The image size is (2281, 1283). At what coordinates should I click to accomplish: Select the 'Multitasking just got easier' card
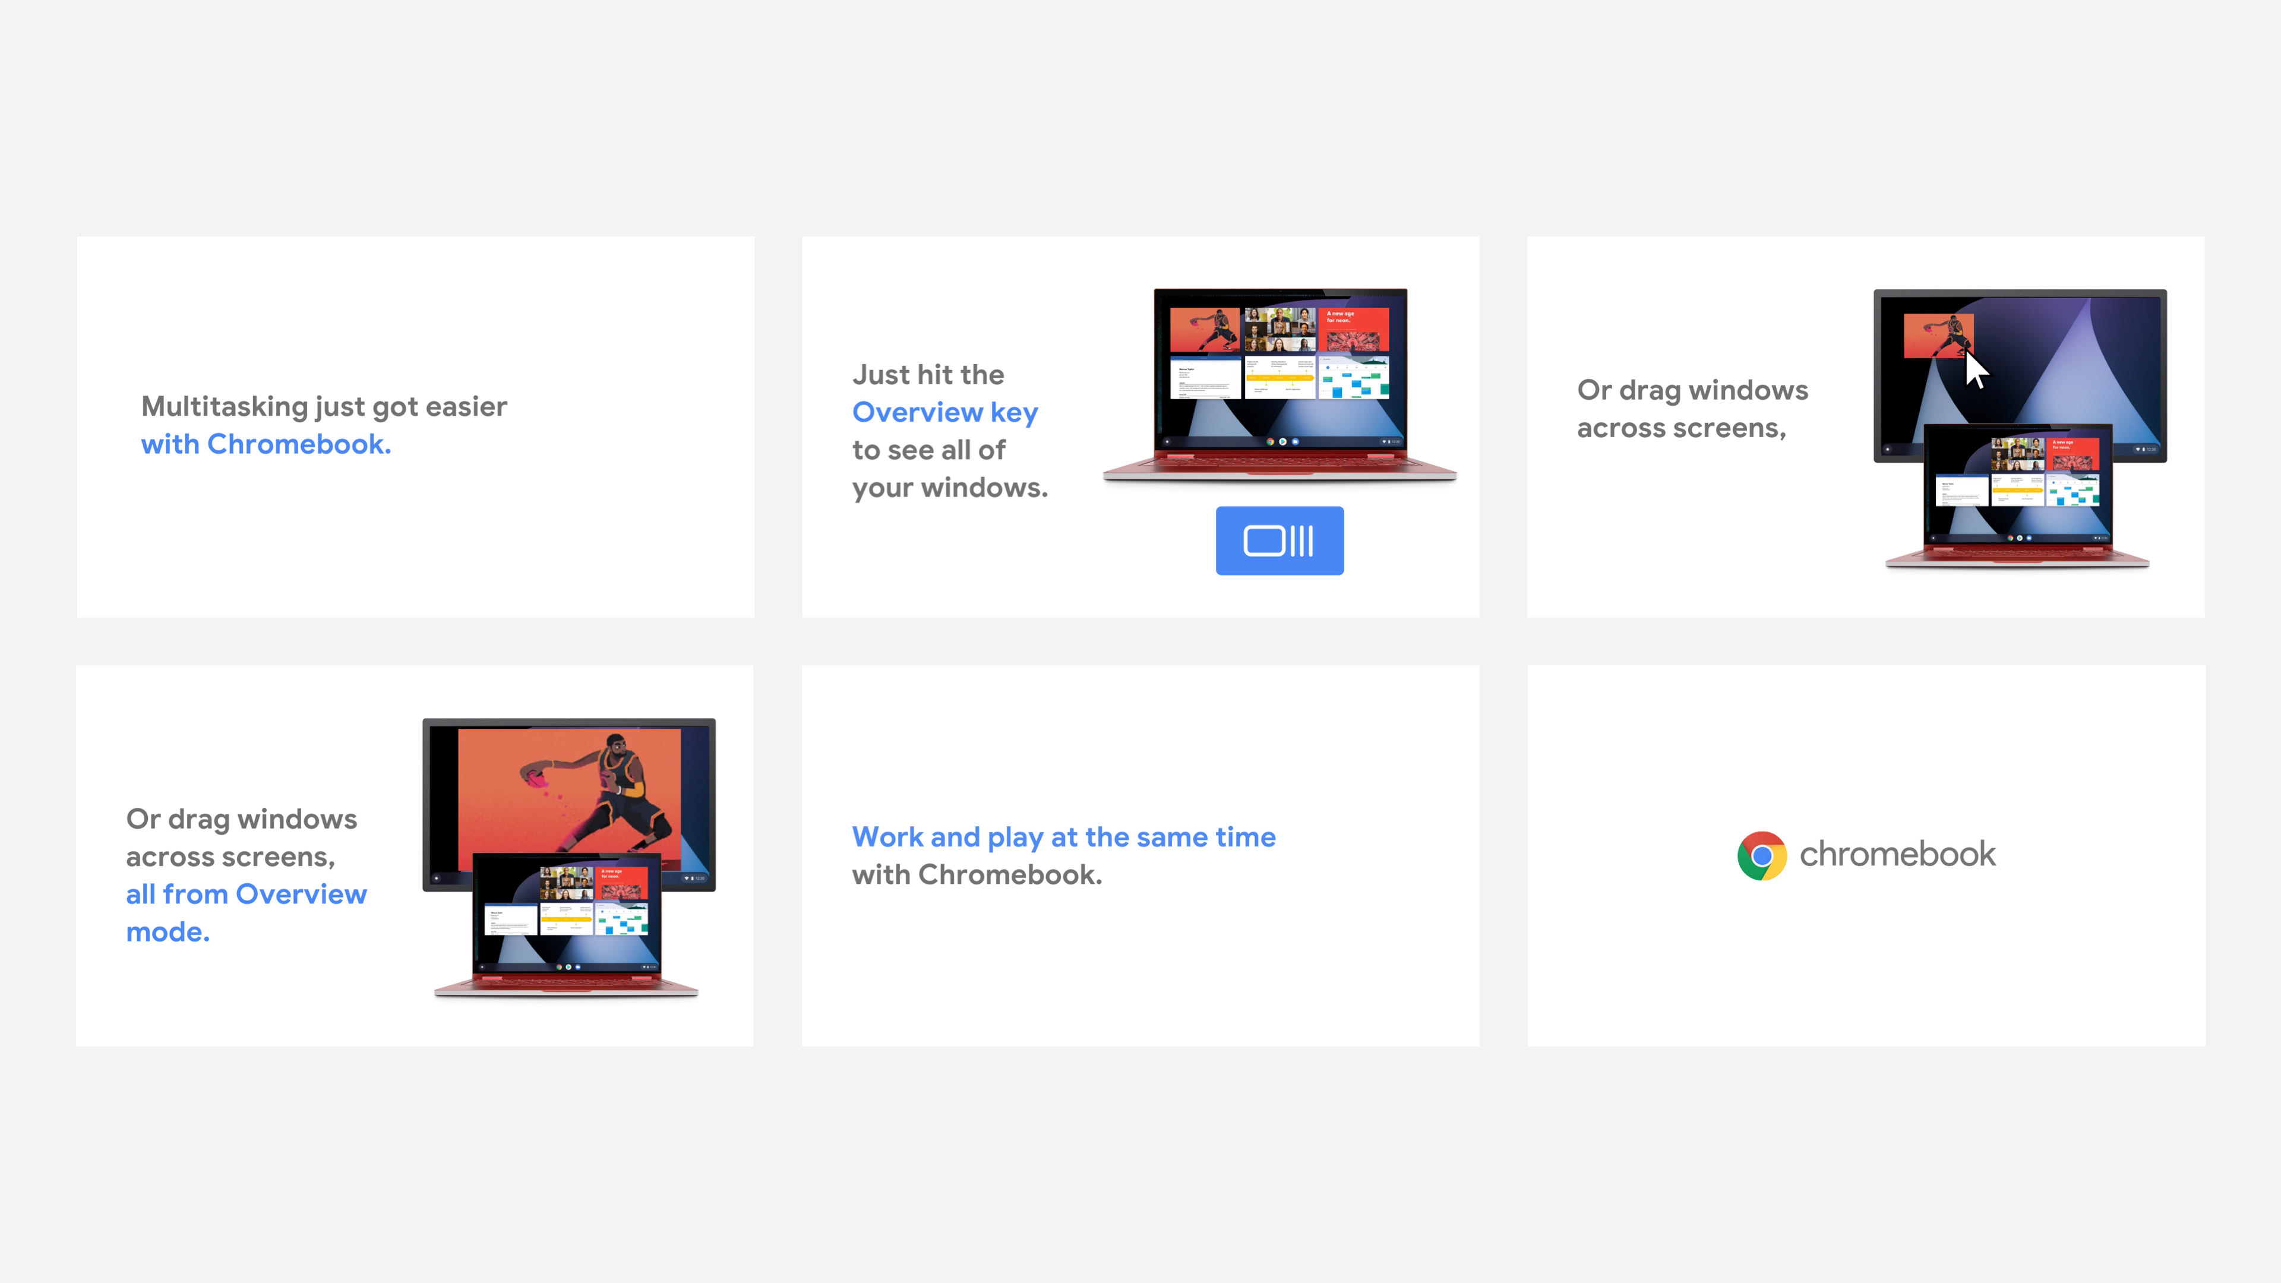pyautogui.click(x=415, y=427)
